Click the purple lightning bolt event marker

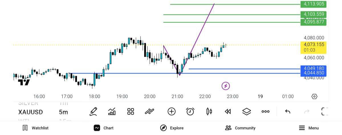(226, 86)
